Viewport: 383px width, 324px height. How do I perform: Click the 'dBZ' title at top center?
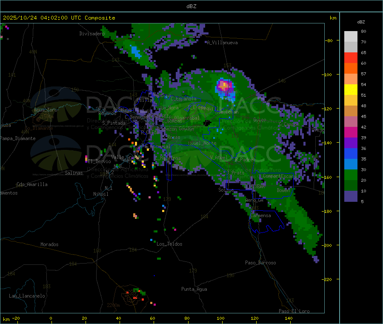191,6
